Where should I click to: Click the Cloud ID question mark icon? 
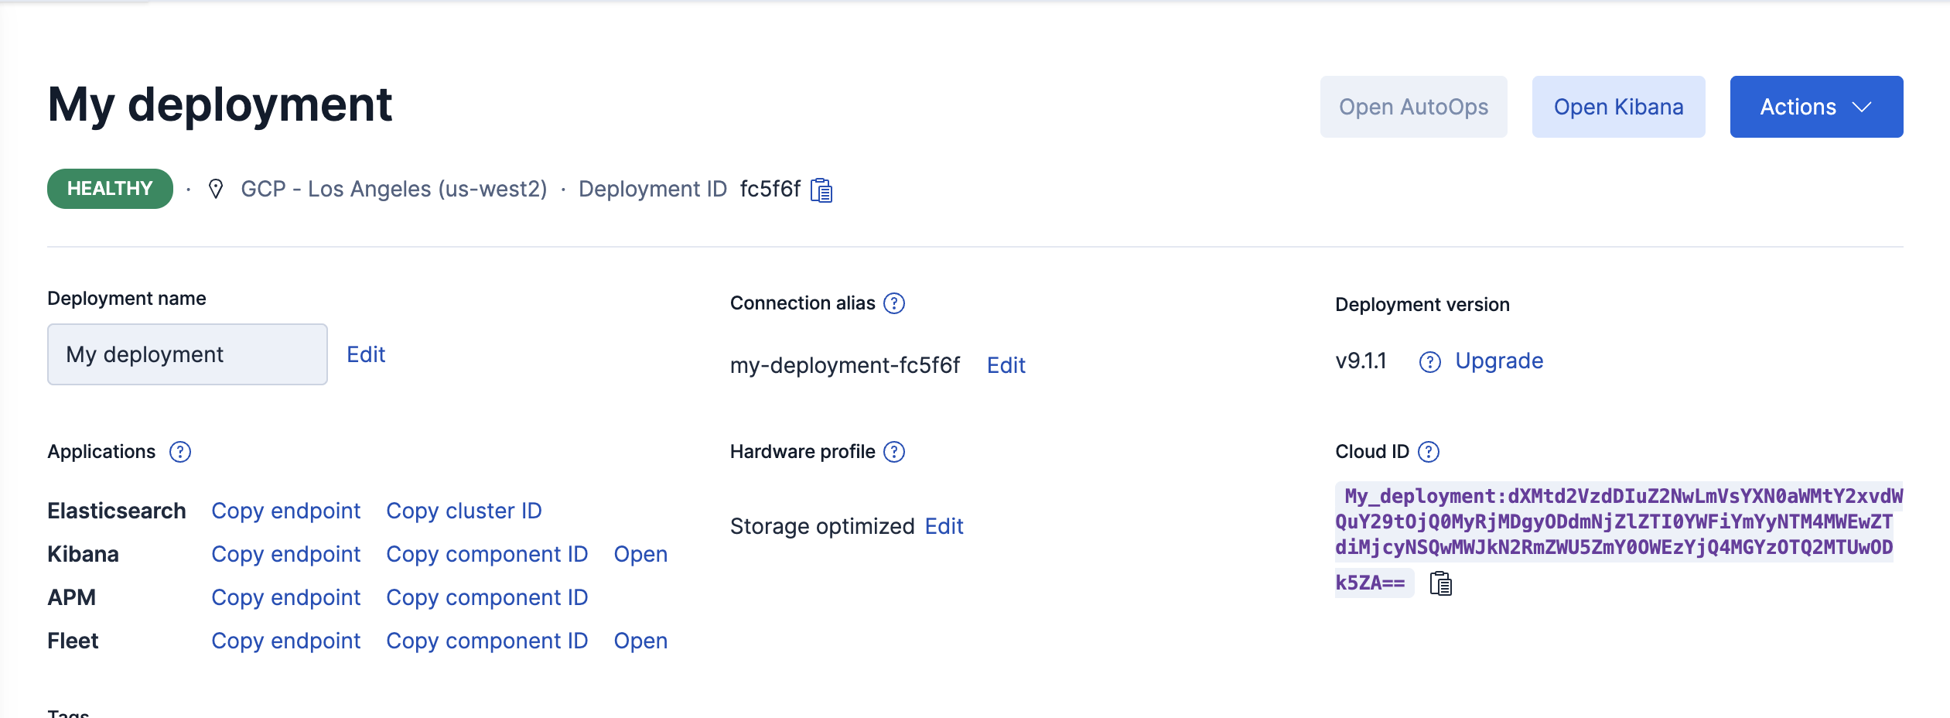click(1429, 451)
